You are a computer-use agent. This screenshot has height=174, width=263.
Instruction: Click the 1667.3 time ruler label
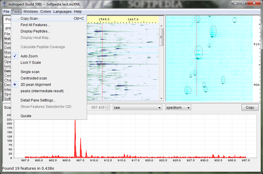[x=133, y=19]
